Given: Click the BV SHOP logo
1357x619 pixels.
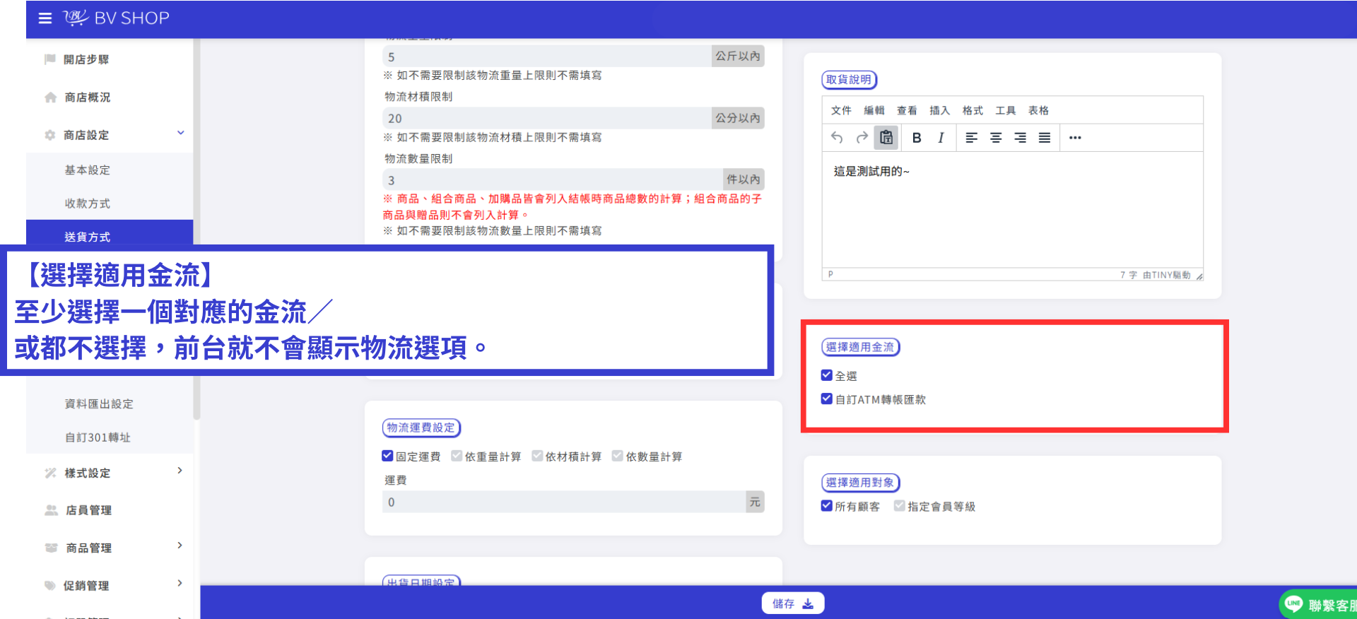Looking at the screenshot, I should [116, 18].
